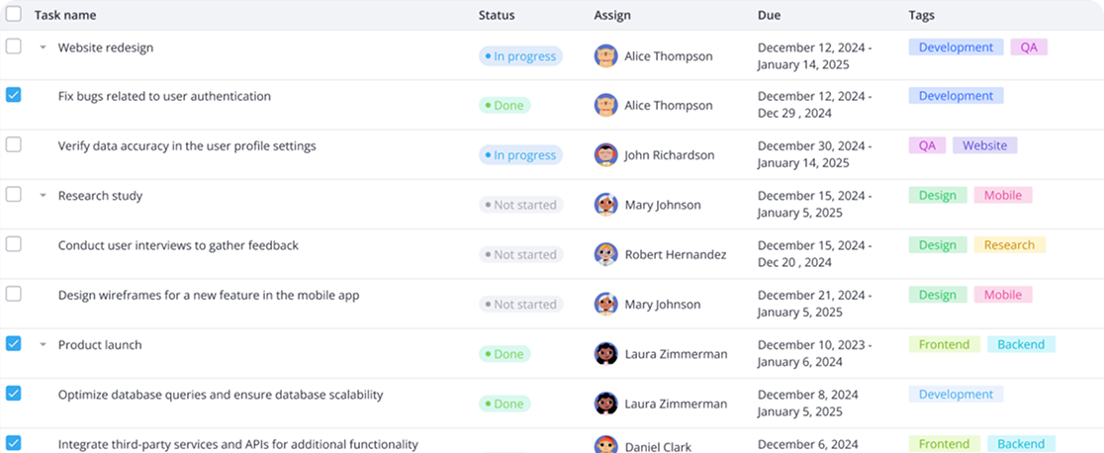Click Robert Hernandez's avatar icon

605,254
